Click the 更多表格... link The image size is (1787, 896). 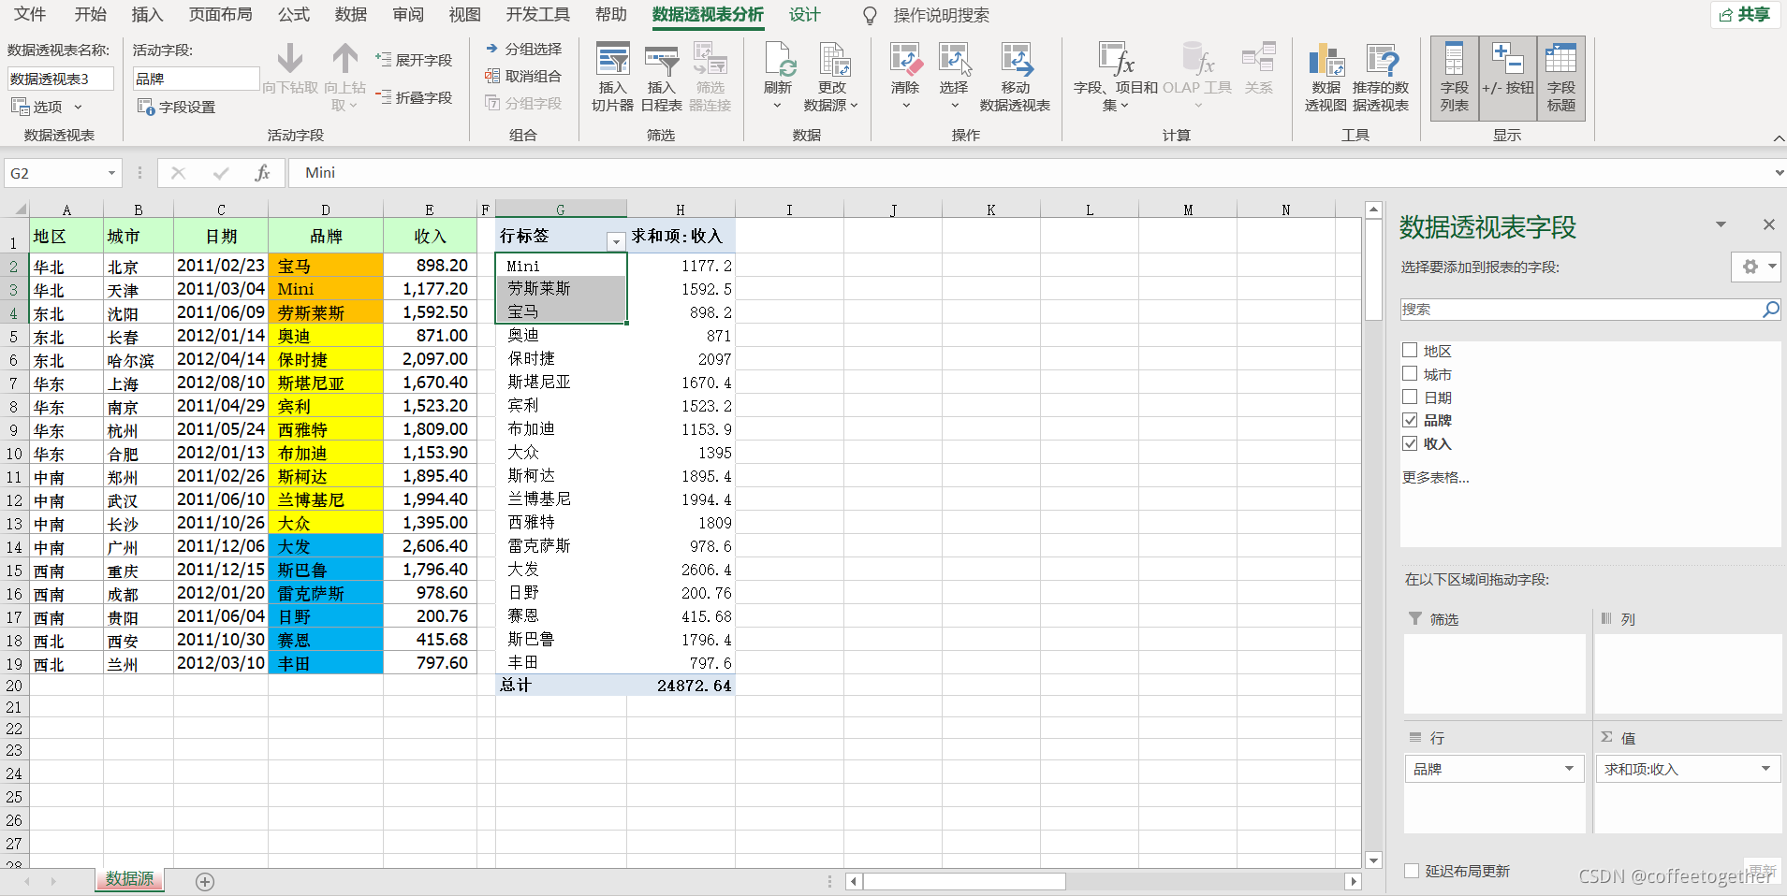[1435, 477]
